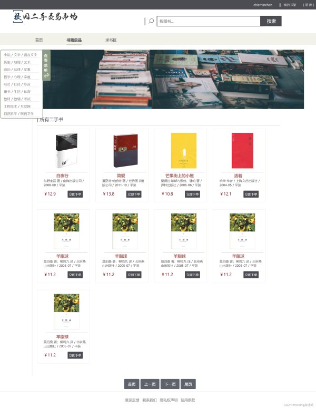Click the campus second-hand market logo

tap(45, 17)
